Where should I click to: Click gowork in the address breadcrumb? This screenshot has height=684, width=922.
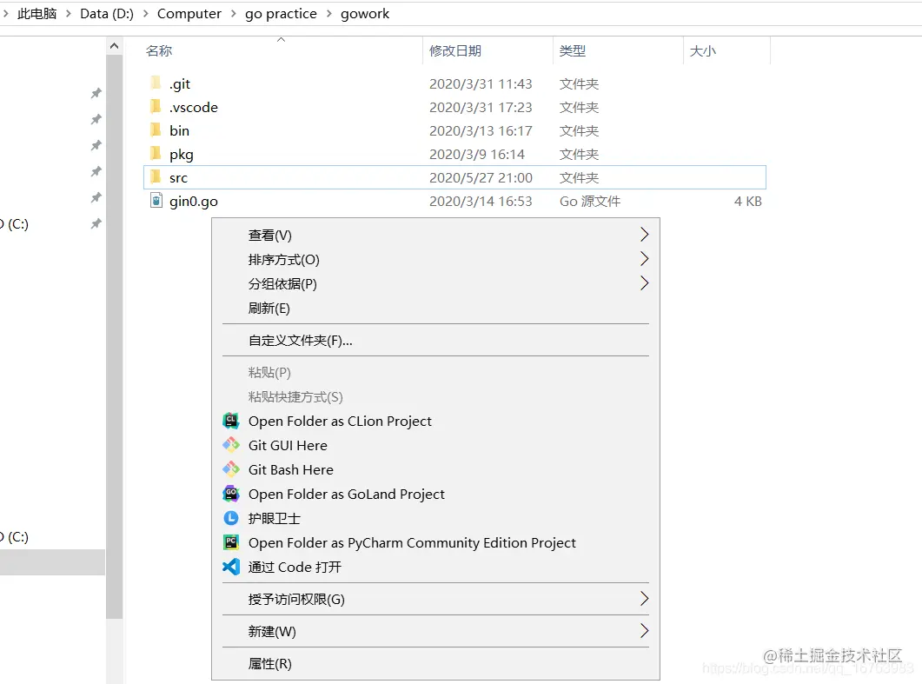tap(365, 14)
